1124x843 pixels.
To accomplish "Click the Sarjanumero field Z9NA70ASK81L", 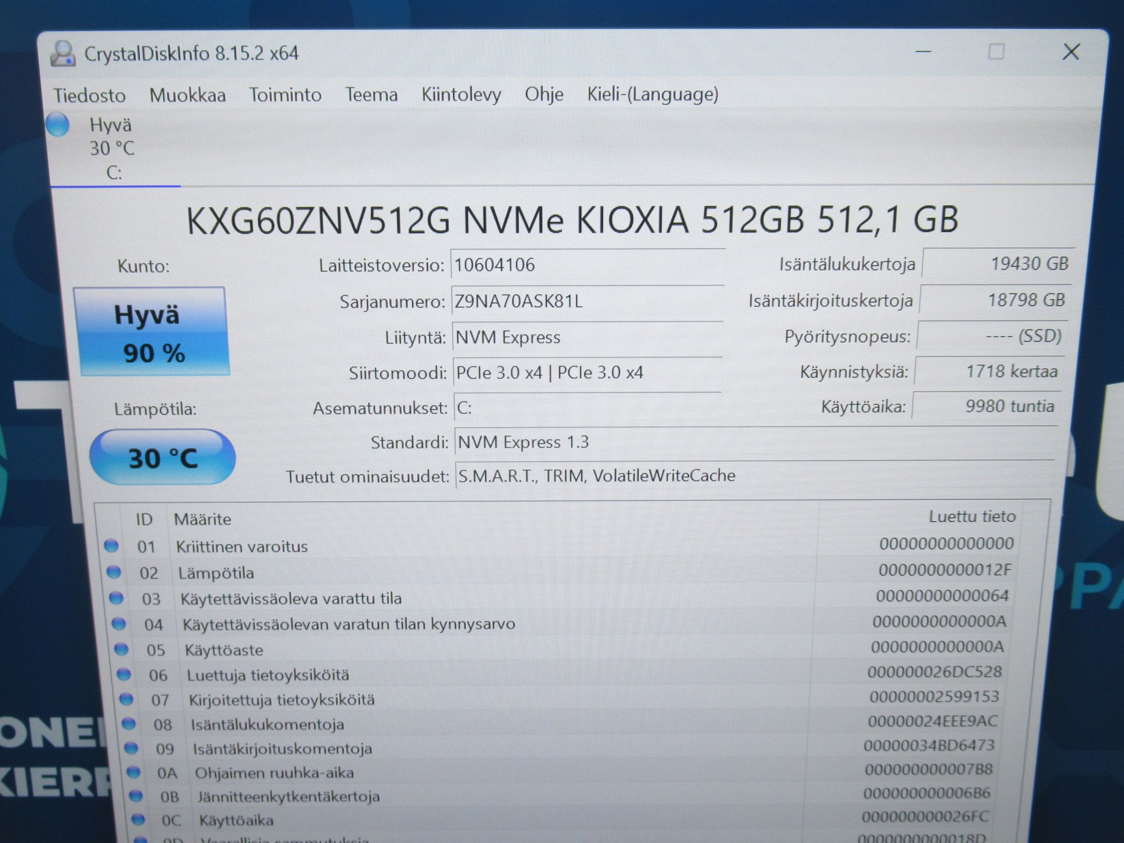I will (588, 301).
